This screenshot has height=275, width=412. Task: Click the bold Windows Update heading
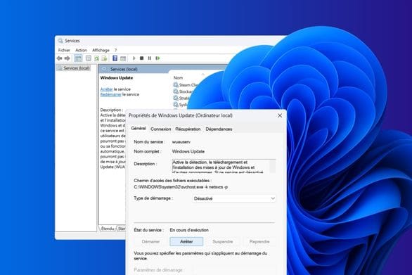(117, 77)
